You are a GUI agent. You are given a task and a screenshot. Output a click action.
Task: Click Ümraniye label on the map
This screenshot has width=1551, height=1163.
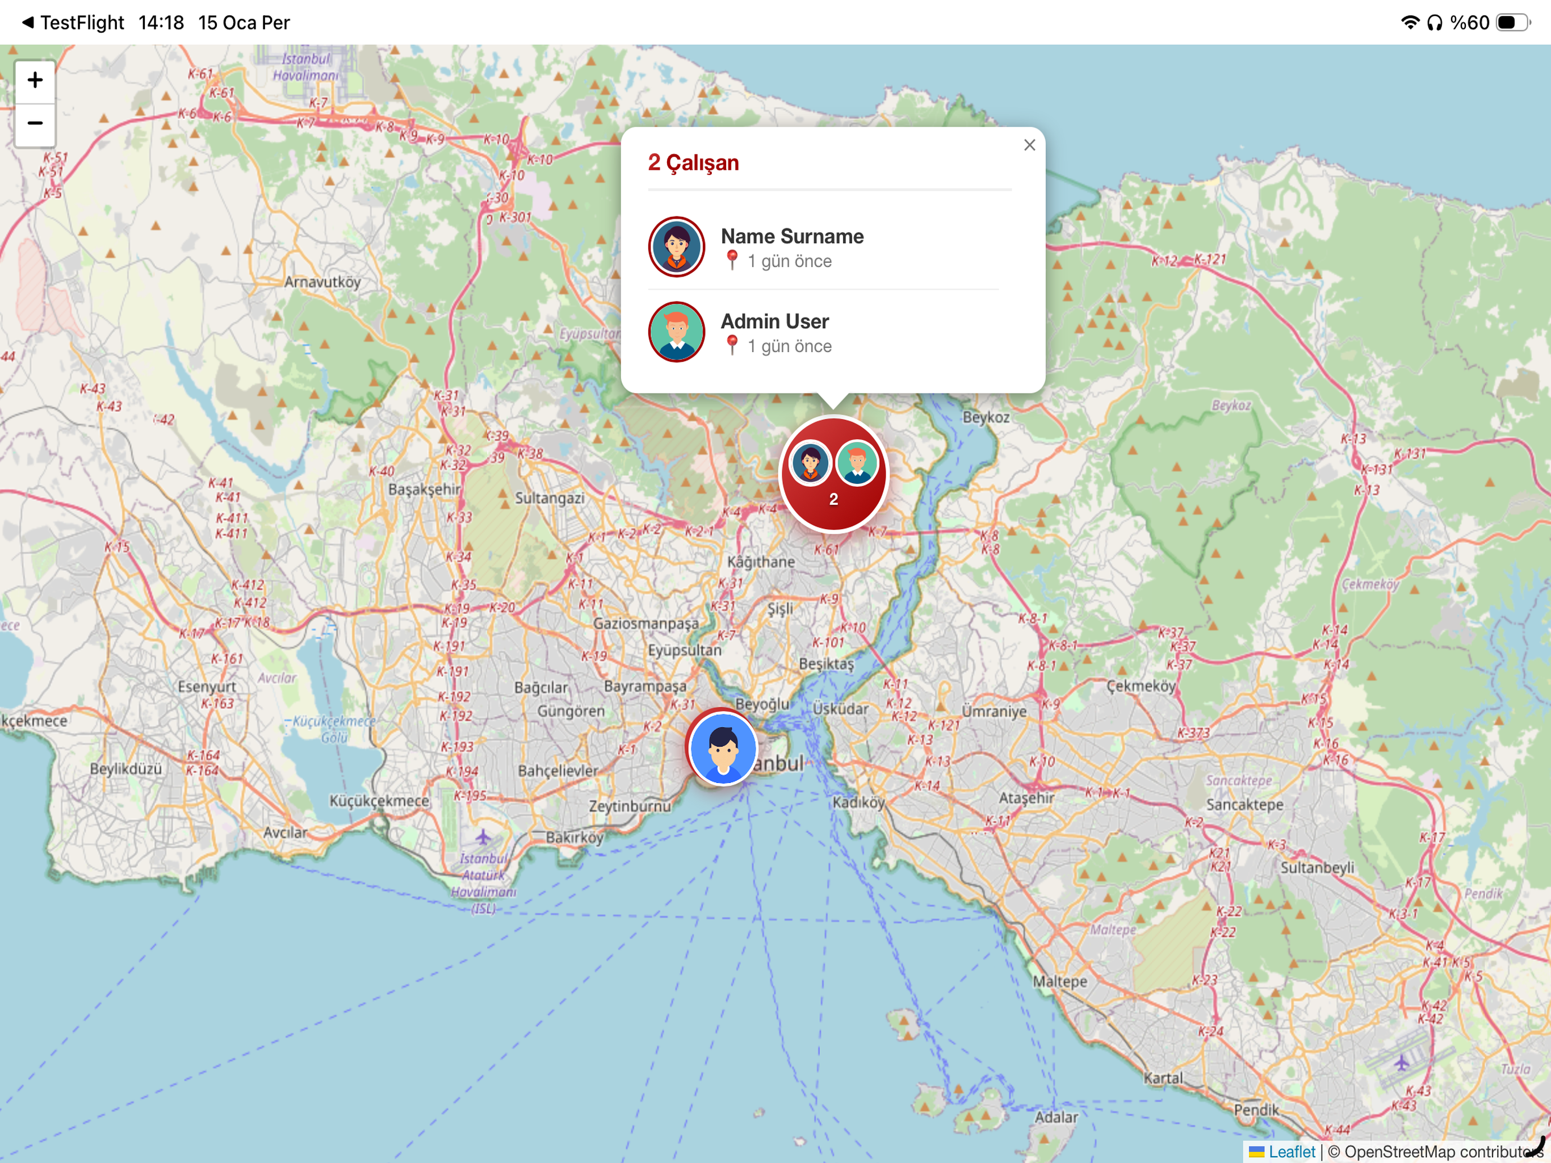[994, 712]
